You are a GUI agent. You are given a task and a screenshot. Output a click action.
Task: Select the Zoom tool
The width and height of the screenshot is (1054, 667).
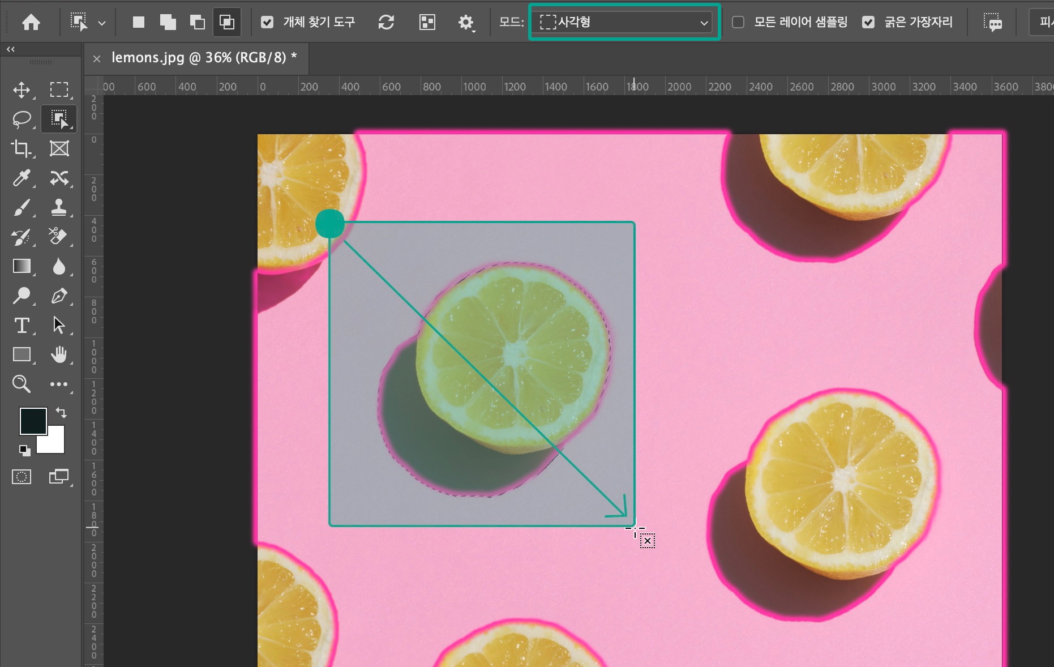coord(22,384)
